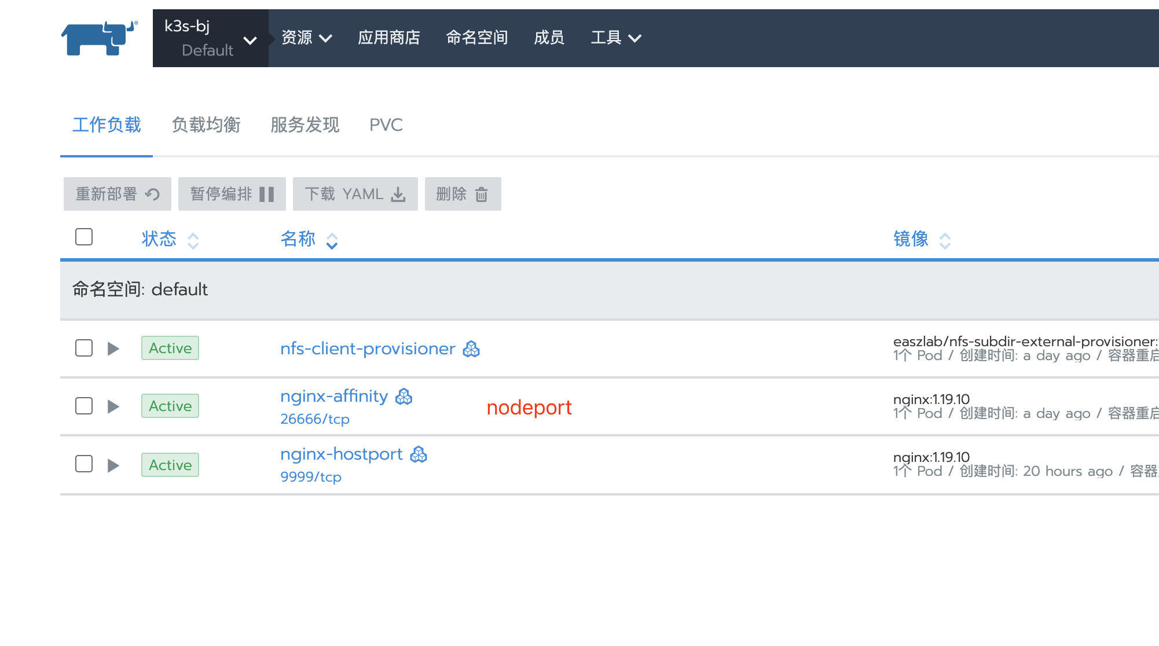Click the 下载 YAML button
The width and height of the screenshot is (1159, 646).
click(x=355, y=194)
